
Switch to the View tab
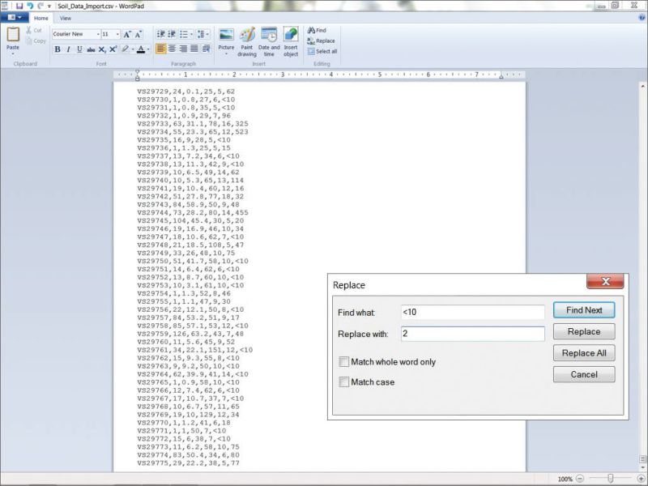pos(65,18)
